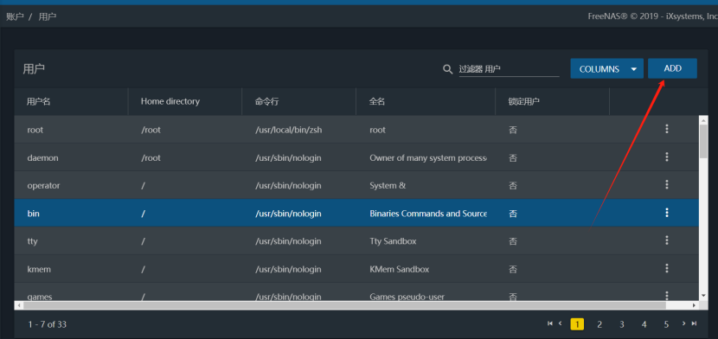
Task: Select the bin username cell
Action: 34,214
